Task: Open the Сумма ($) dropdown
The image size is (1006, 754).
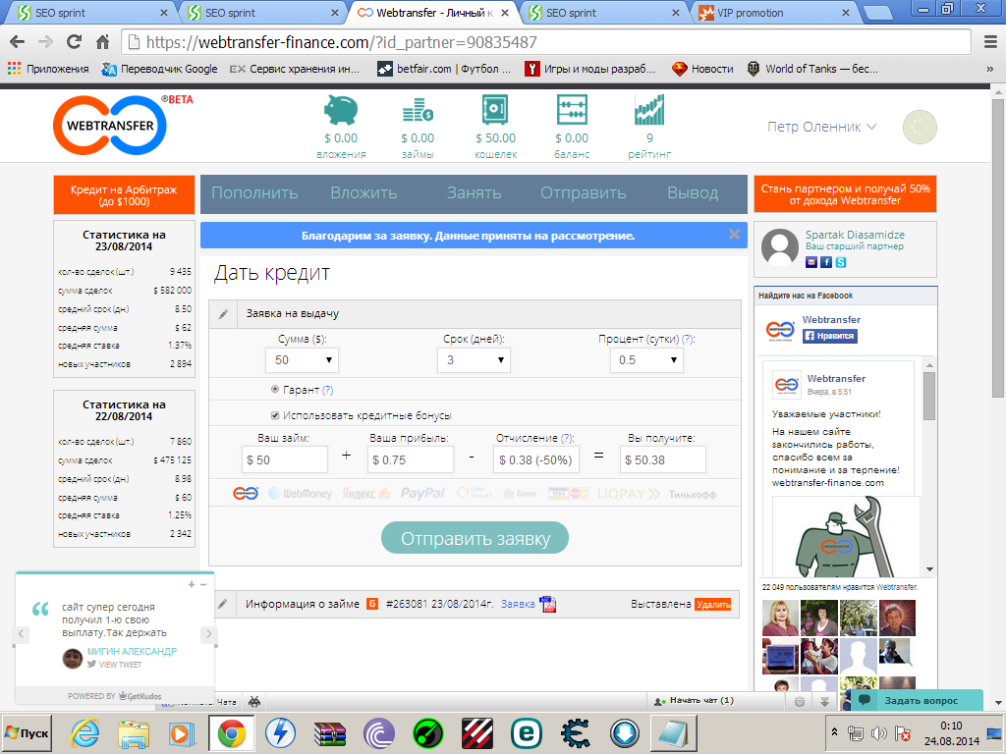Action: pos(302,360)
